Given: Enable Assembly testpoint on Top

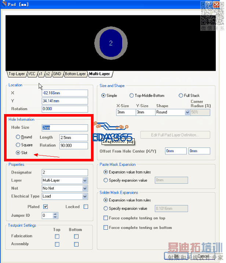Looking at the screenshot, I should (57, 244).
